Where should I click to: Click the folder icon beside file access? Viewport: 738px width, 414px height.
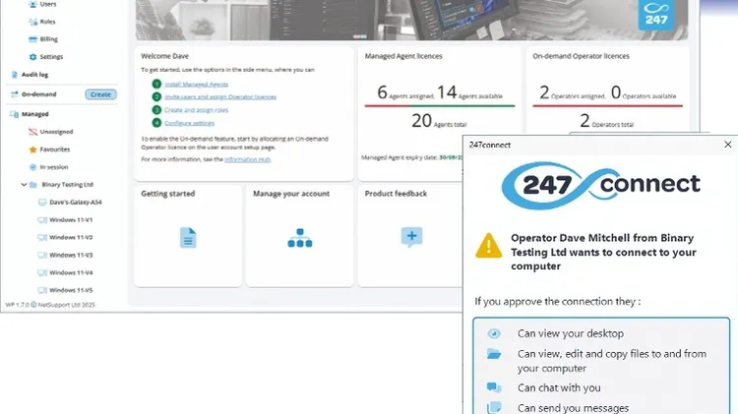[494, 354]
